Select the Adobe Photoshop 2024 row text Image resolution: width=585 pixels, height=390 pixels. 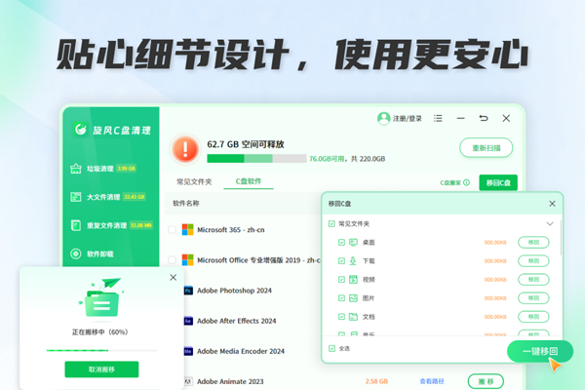(x=234, y=291)
